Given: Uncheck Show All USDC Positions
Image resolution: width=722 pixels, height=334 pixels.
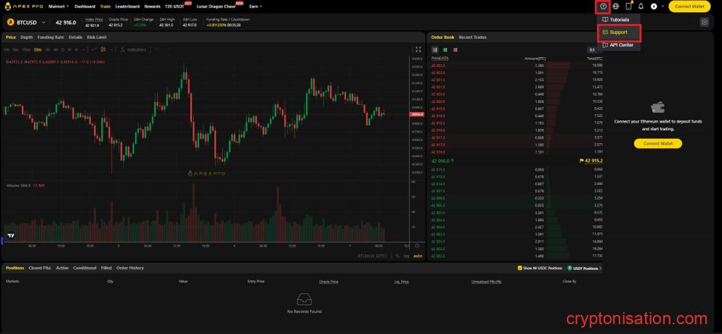Looking at the screenshot, I should pos(520,268).
